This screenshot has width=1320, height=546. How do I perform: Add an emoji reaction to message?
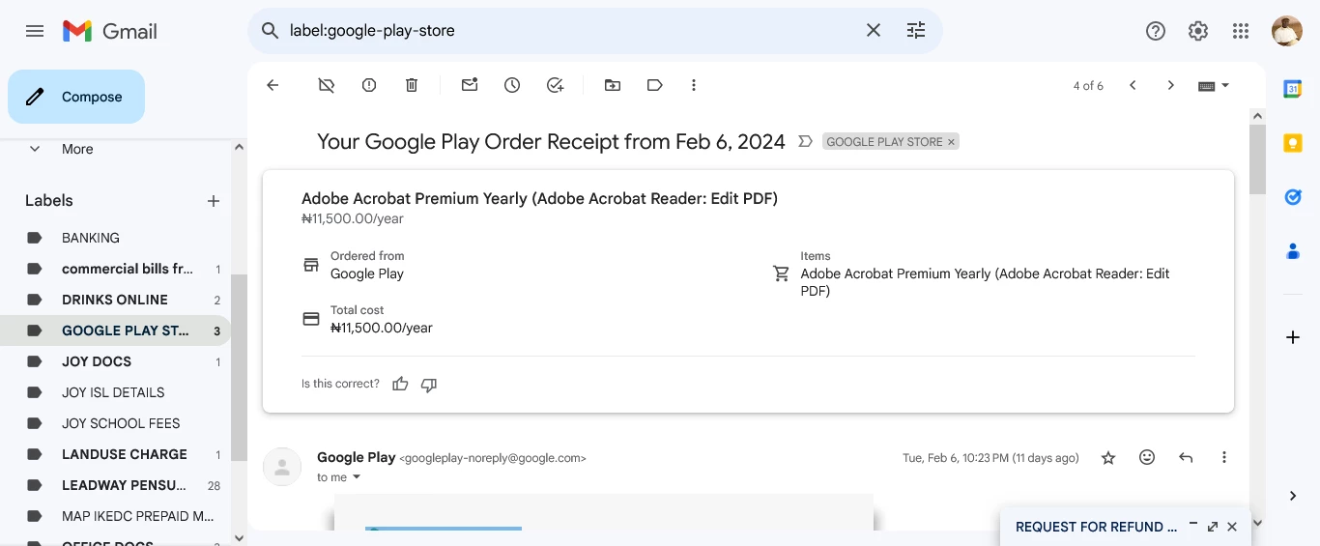pyautogui.click(x=1147, y=458)
